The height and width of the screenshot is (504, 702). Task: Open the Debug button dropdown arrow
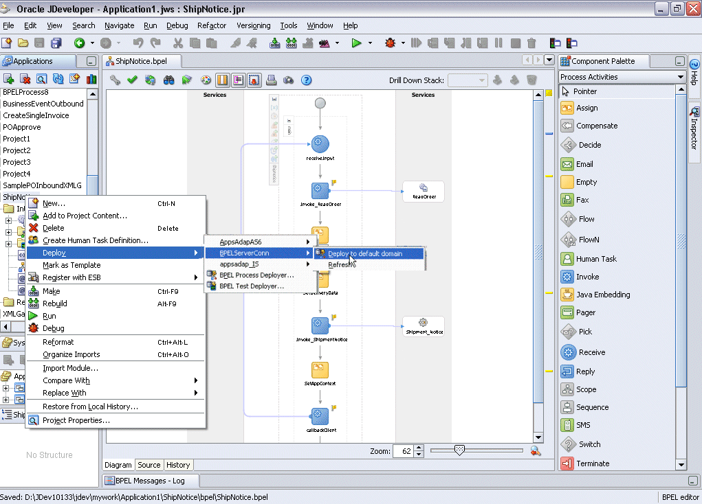[403, 43]
